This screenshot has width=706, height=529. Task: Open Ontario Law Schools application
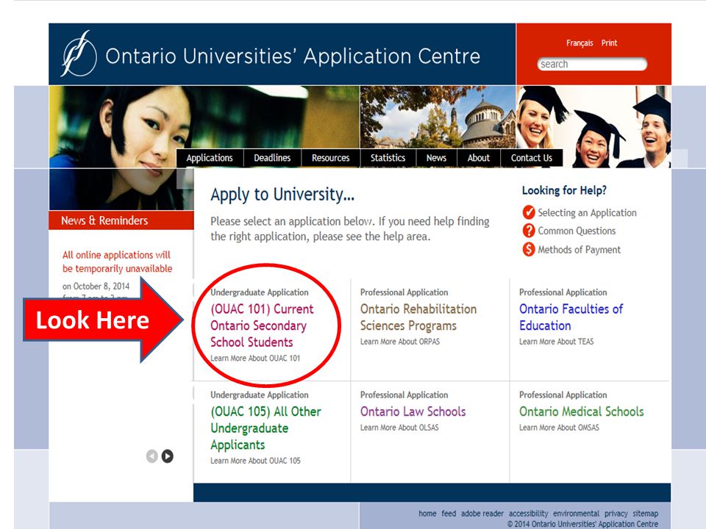point(413,411)
